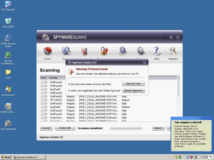Click the 'Your computer is infected!' balloon
Image resolution: width=214 pixels, height=160 pixels.
click(x=191, y=134)
